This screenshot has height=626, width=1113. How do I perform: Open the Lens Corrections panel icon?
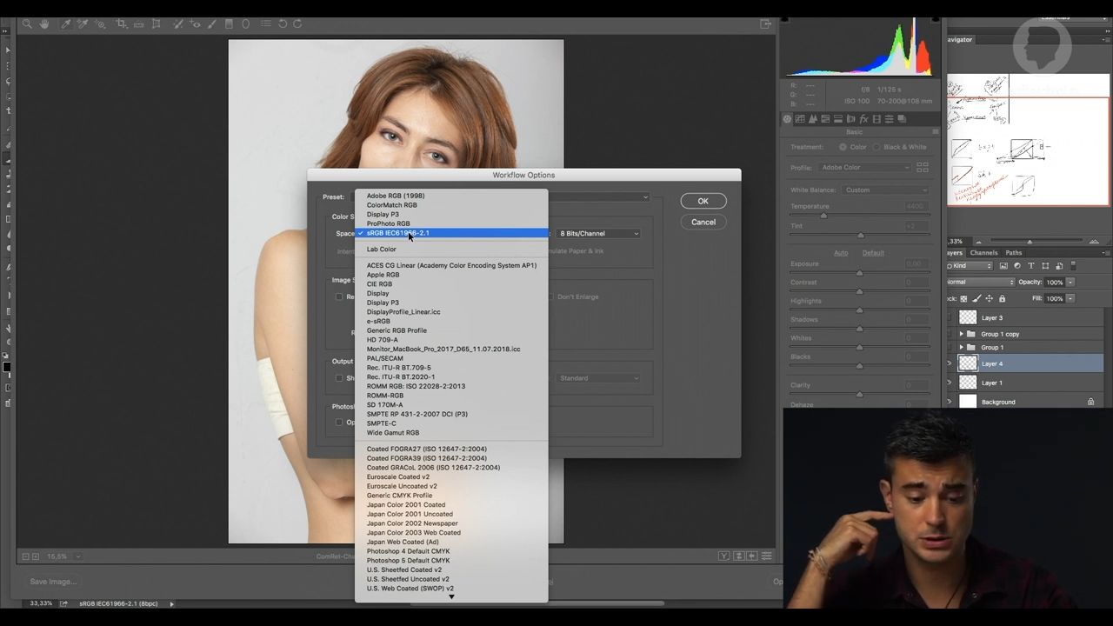click(x=851, y=119)
